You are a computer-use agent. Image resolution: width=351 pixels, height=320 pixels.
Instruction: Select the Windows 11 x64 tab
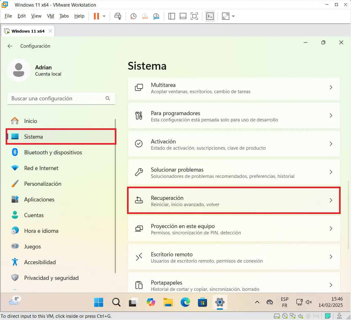coord(28,31)
